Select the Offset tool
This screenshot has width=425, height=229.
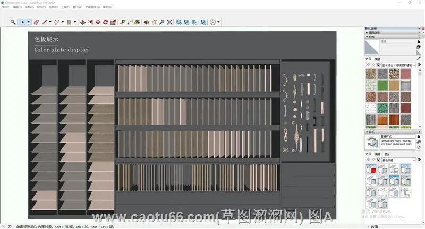pyautogui.click(x=90, y=22)
